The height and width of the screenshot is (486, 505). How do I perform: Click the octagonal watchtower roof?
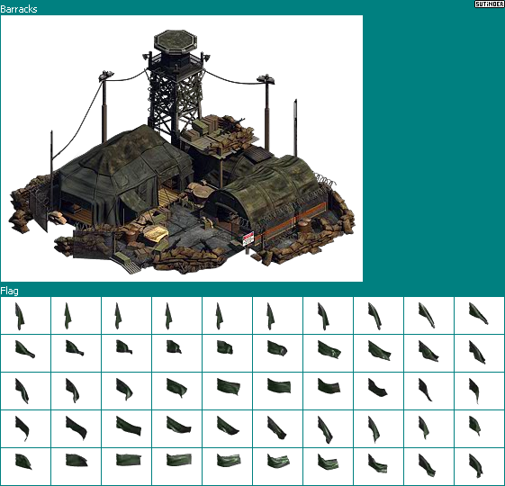[x=176, y=41]
